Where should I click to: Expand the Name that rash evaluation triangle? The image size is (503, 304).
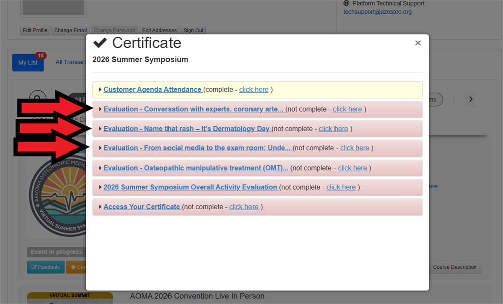click(x=100, y=129)
